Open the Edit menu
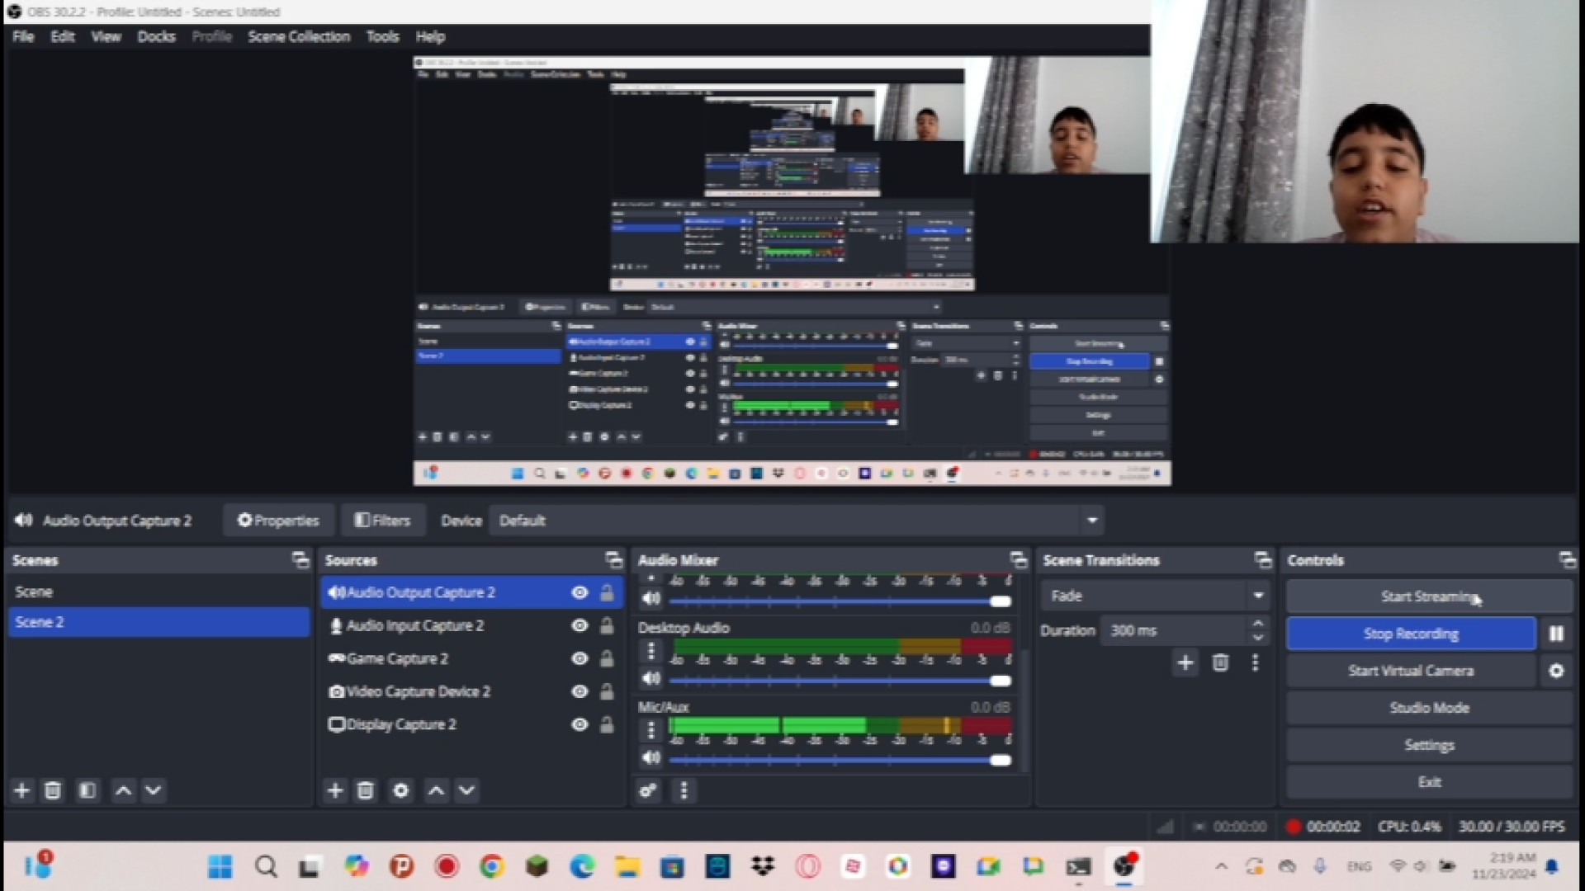This screenshot has width=1585, height=891. pos(63,36)
